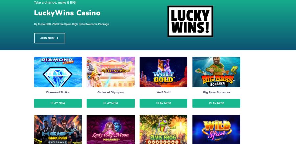The width and height of the screenshot is (296, 144).
Task: Click the Big Bass Bonanza title text
Action: (216, 92)
